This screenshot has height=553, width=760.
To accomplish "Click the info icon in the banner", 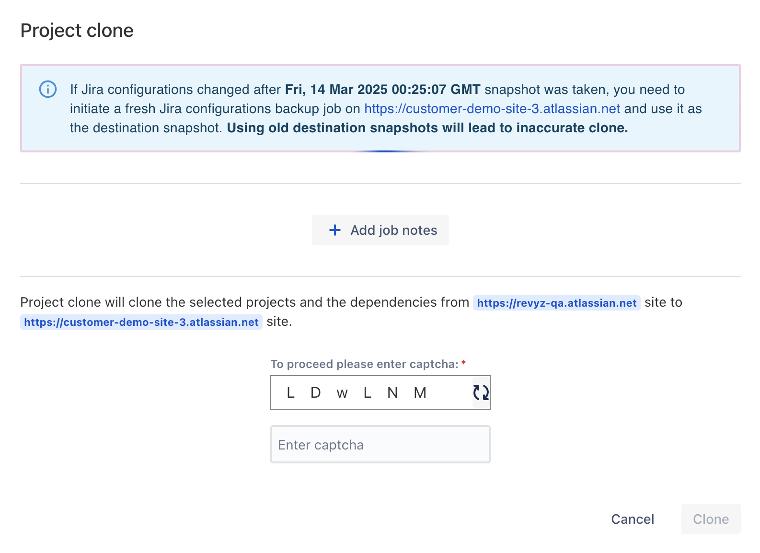I will pos(48,89).
